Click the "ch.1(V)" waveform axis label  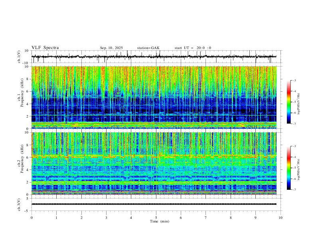(19, 57)
